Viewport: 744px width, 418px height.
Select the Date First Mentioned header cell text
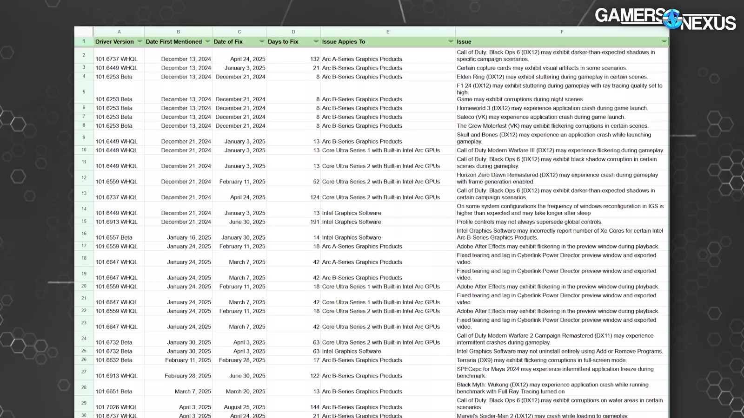pos(173,42)
